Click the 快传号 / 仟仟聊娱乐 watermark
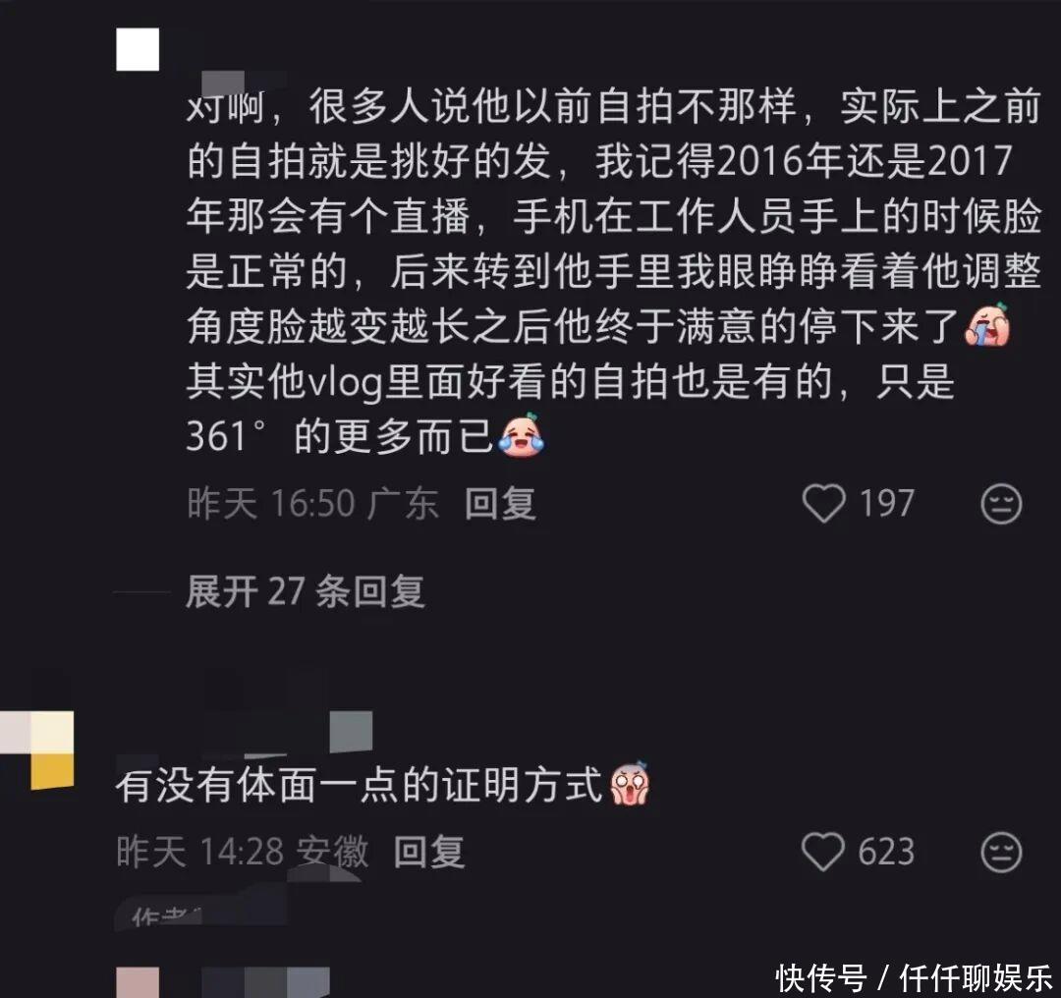 (x=915, y=977)
